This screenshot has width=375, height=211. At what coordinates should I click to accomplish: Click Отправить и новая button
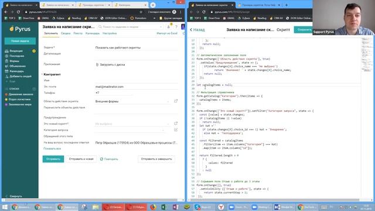point(81,159)
